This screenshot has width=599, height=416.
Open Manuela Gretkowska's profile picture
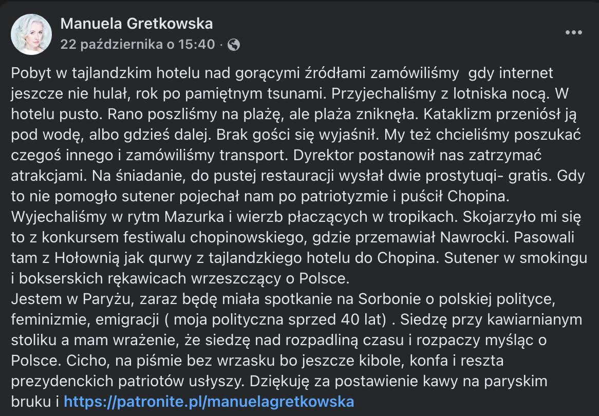click(31, 34)
